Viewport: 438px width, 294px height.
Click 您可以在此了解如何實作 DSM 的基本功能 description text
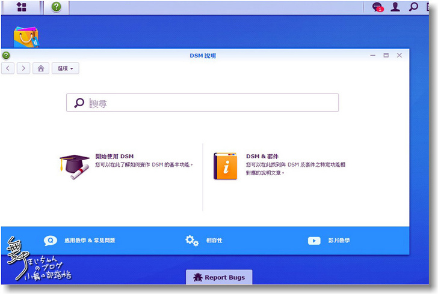[x=144, y=164]
